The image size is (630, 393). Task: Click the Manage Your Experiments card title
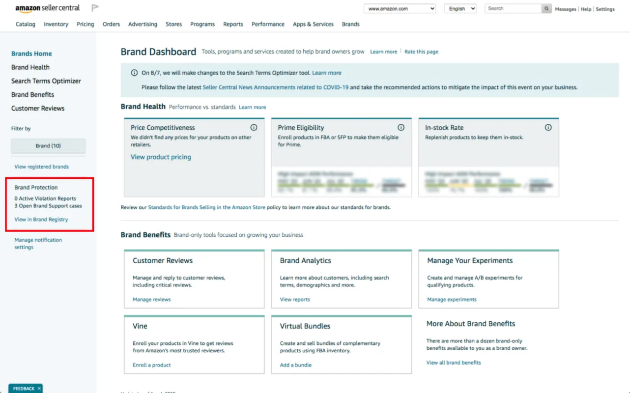pyautogui.click(x=470, y=261)
